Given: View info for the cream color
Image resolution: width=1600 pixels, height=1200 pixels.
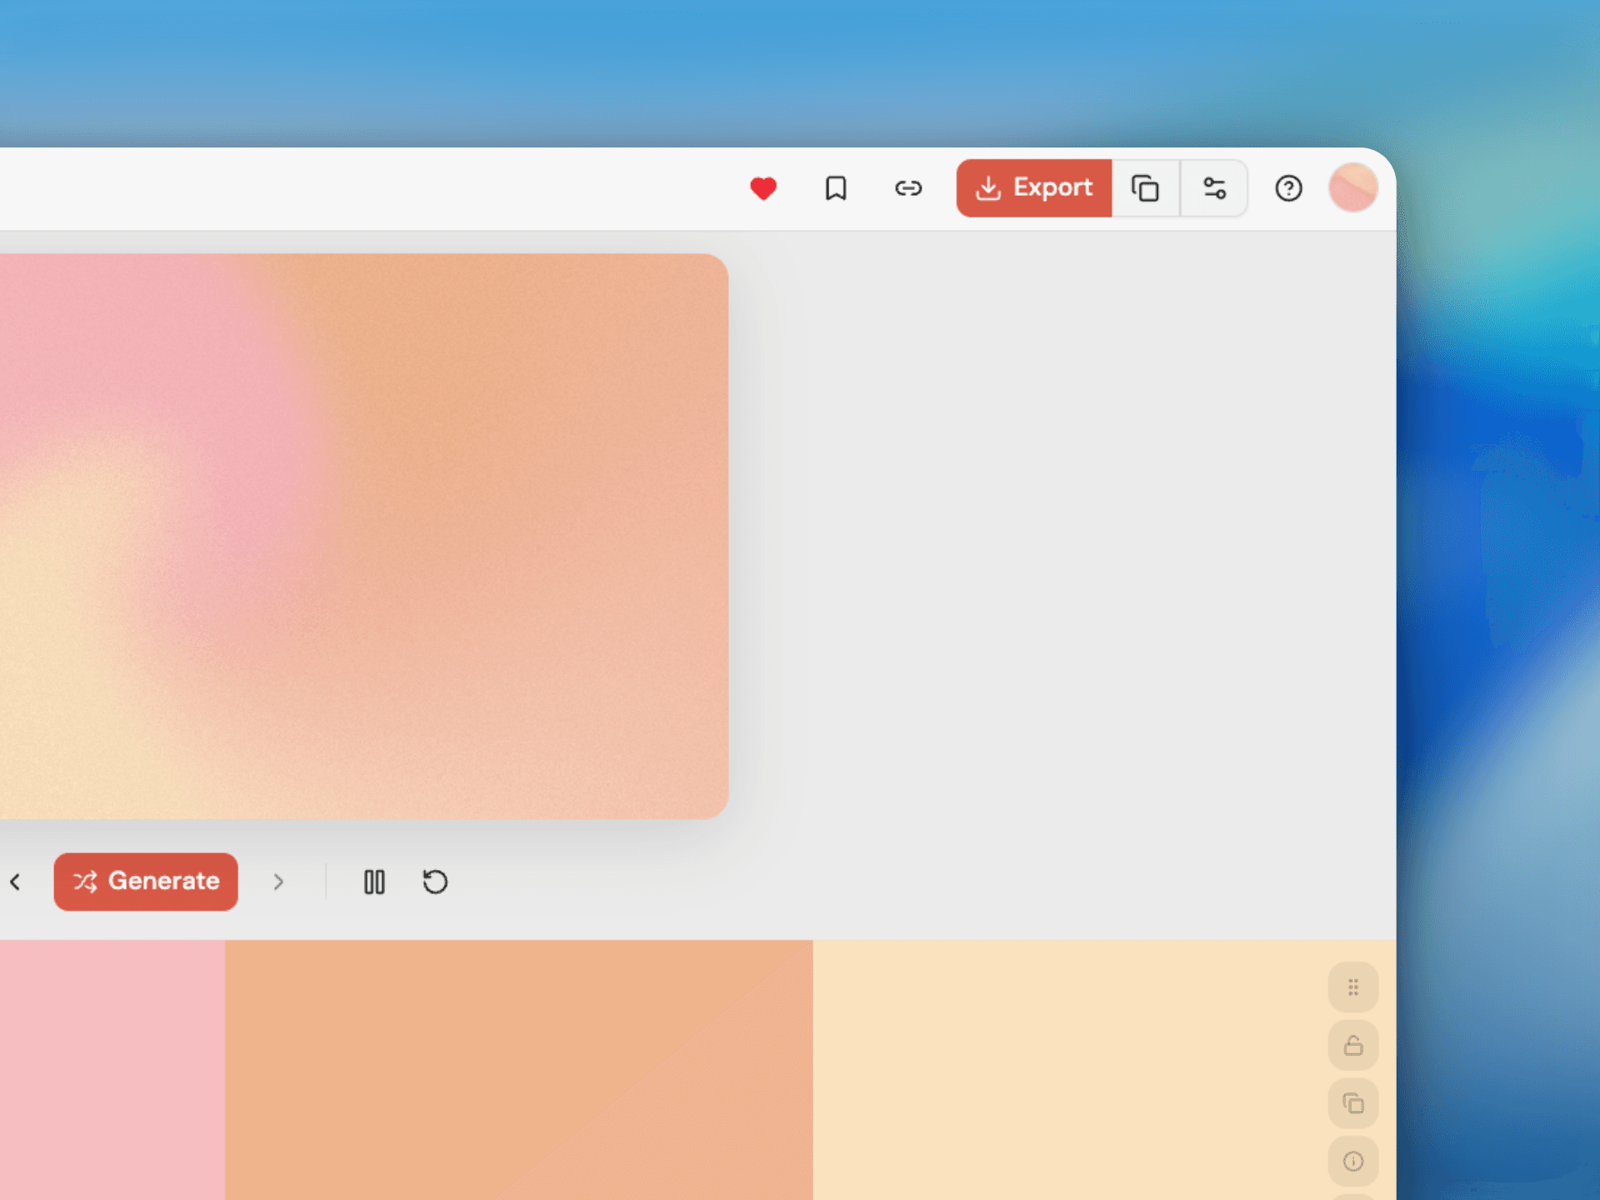Looking at the screenshot, I should point(1353,1162).
